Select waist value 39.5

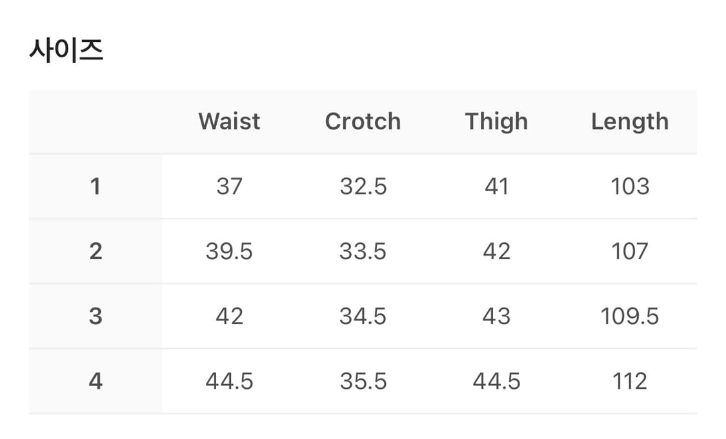coord(229,251)
